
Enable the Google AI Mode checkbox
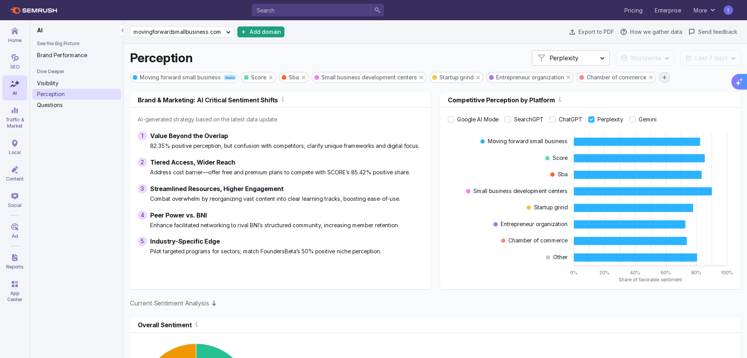click(x=451, y=119)
